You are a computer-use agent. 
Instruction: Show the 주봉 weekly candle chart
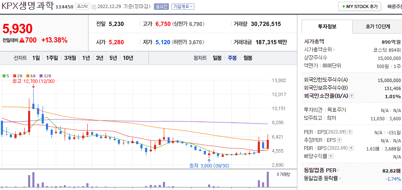232,58
